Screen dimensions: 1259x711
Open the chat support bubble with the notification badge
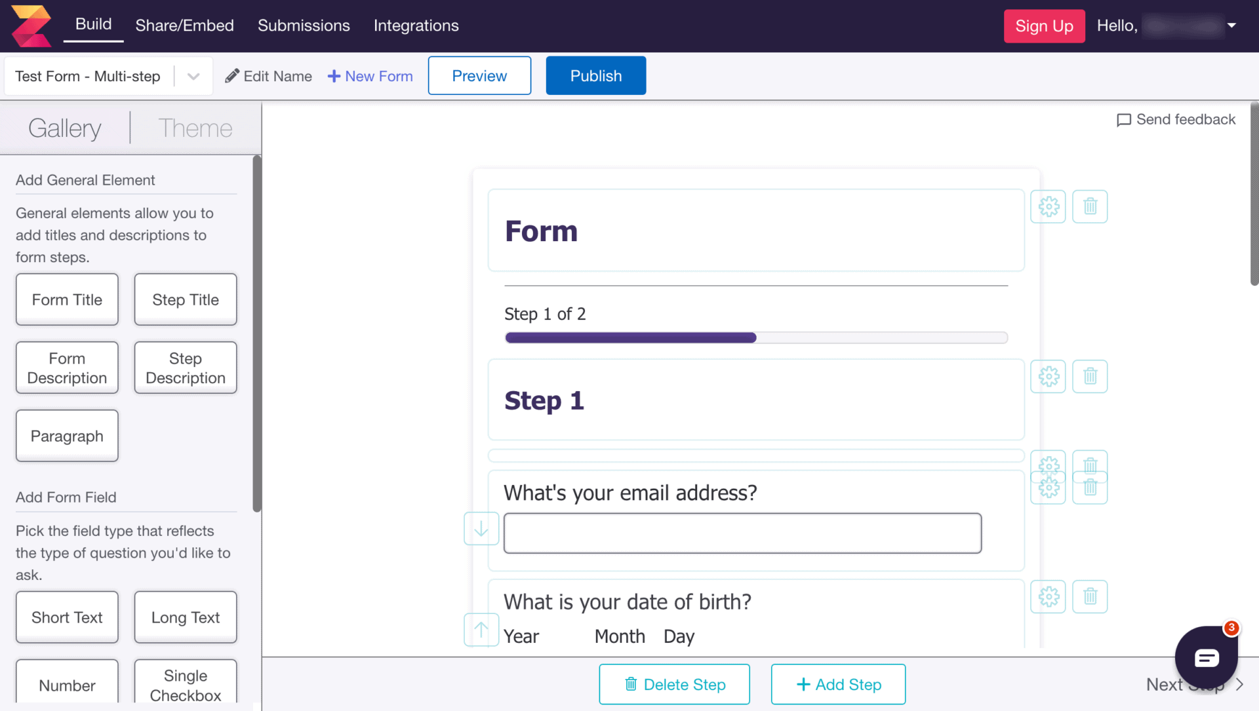point(1207,659)
